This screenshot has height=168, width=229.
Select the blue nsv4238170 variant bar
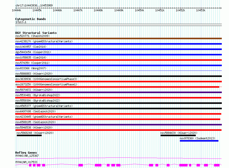click(118, 44)
